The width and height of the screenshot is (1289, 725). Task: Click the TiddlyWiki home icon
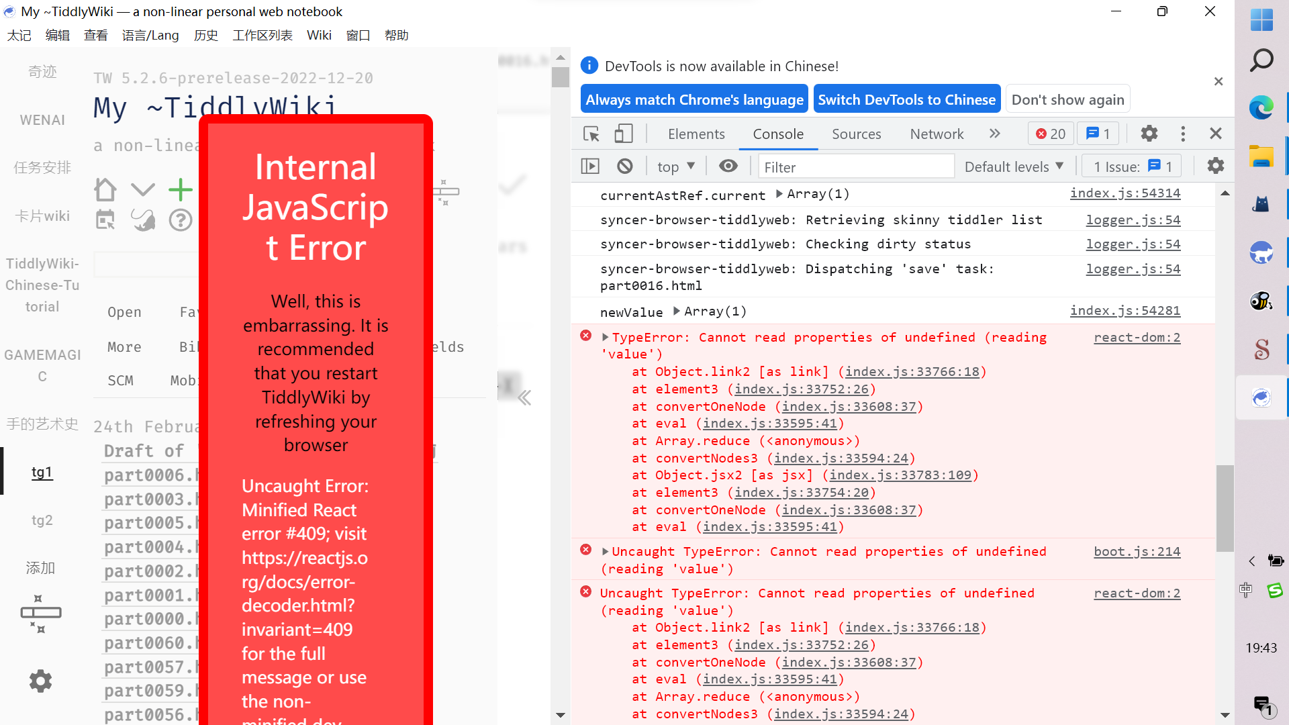105,190
